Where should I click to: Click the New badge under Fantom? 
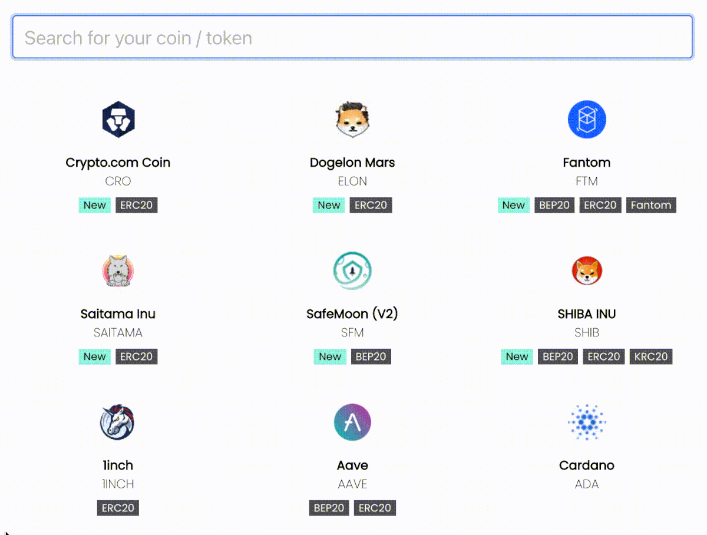(513, 205)
